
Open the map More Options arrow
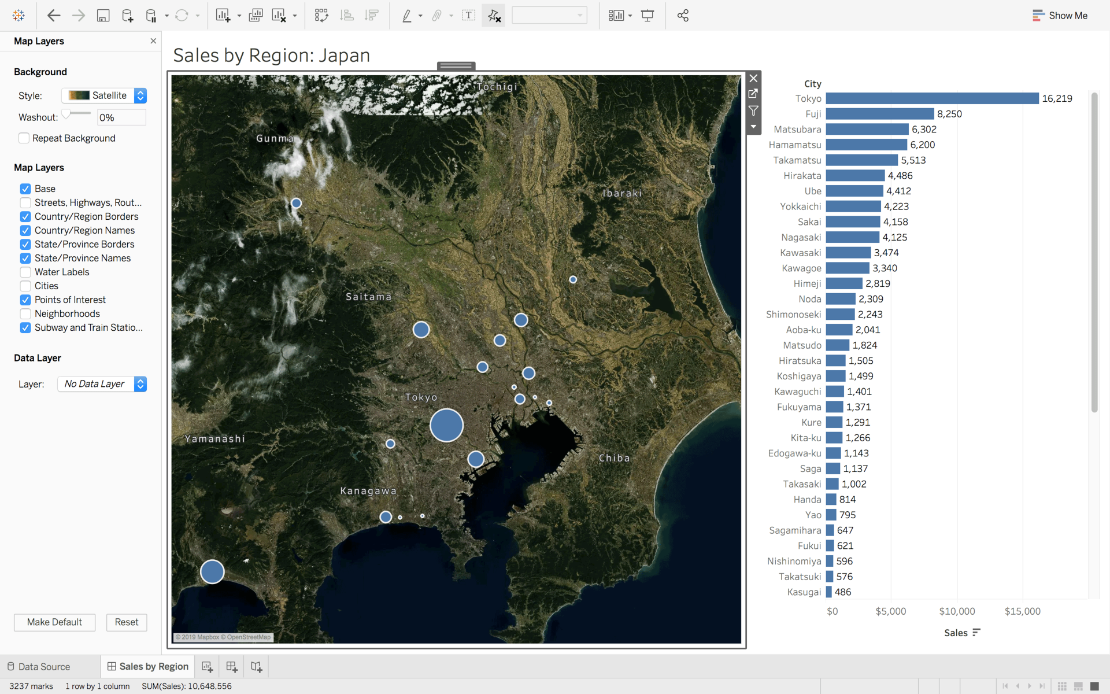point(753,127)
